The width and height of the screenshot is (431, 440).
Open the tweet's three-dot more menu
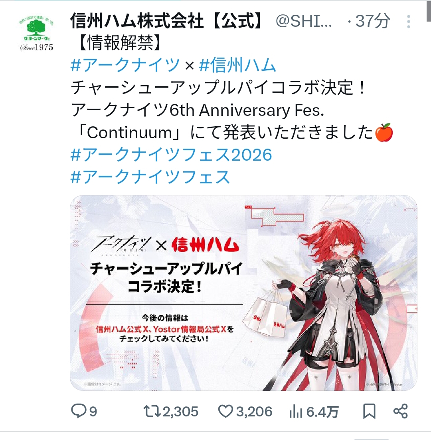tap(409, 21)
